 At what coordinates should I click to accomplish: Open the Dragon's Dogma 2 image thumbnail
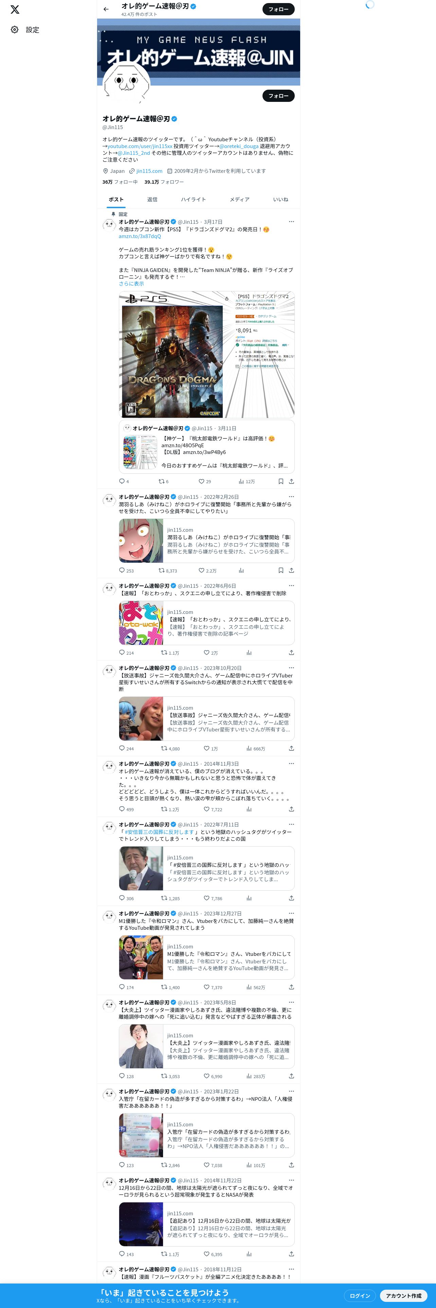(x=206, y=355)
